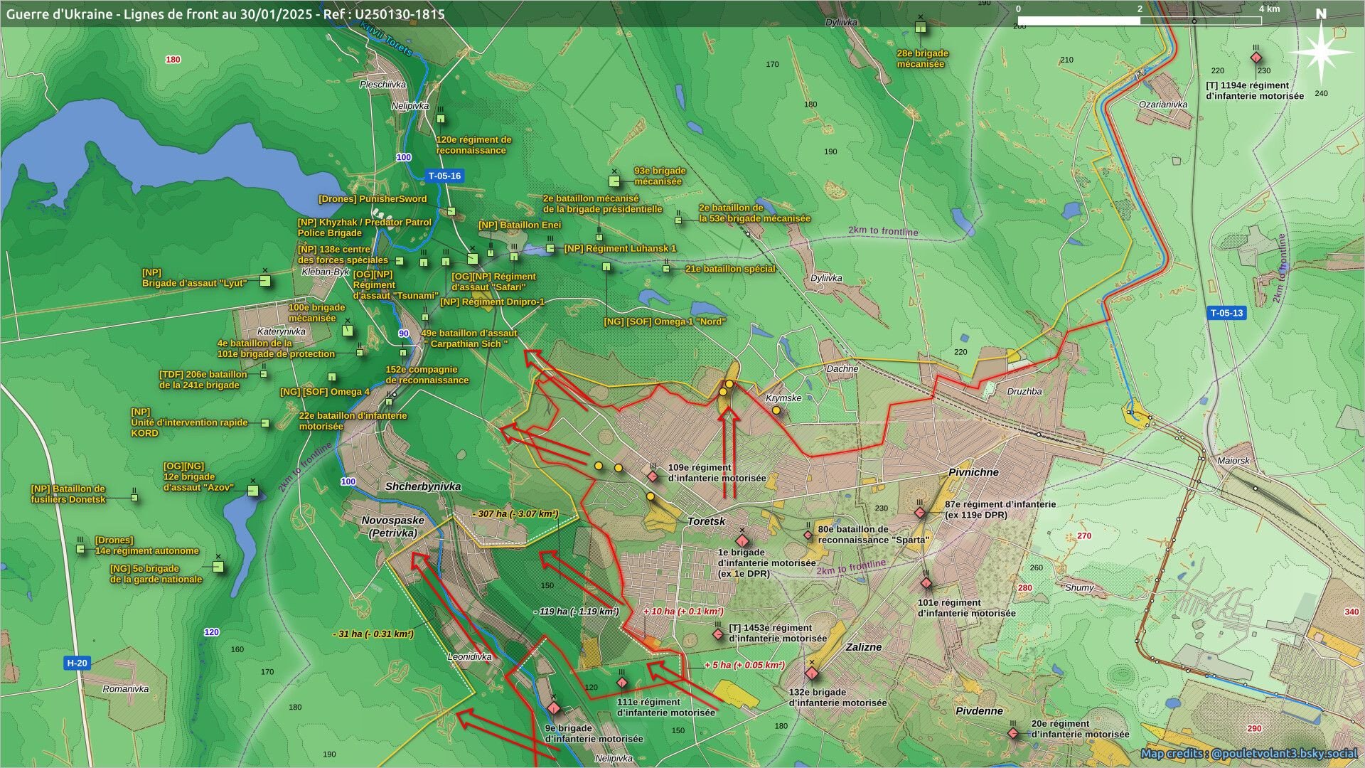Click the PunisherSword drones unit marker

pos(451,211)
